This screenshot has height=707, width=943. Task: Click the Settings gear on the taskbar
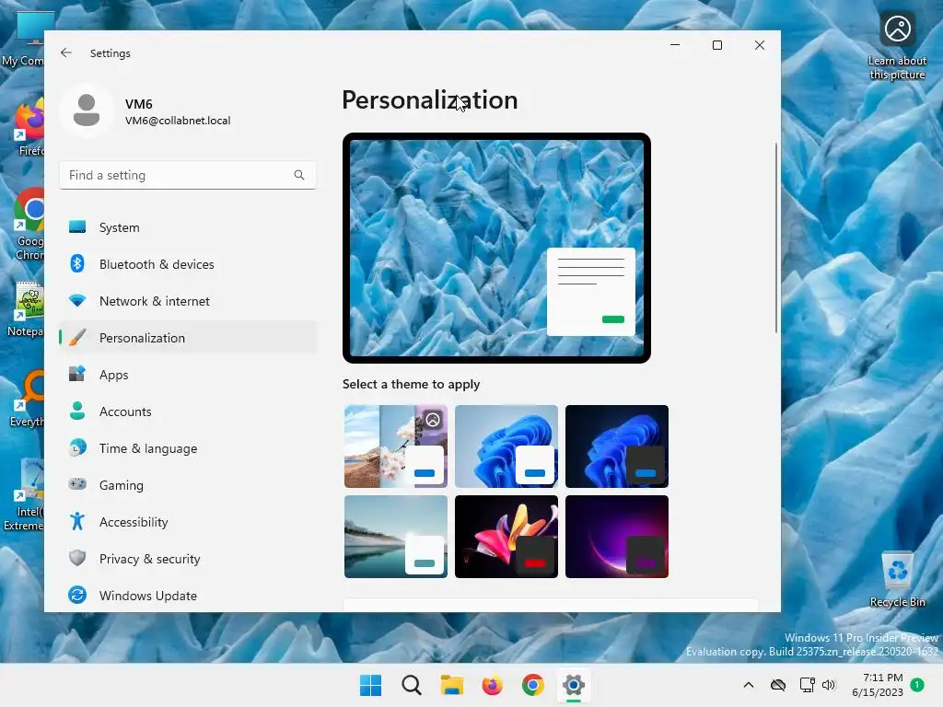click(x=573, y=685)
